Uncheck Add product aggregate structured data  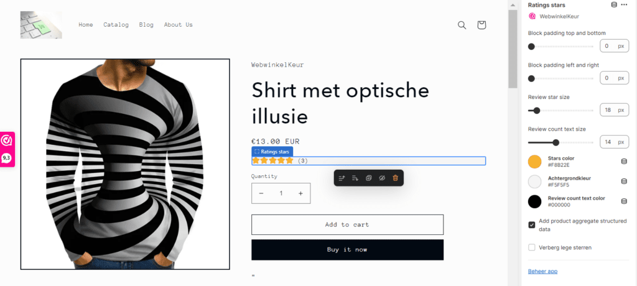[531, 224]
